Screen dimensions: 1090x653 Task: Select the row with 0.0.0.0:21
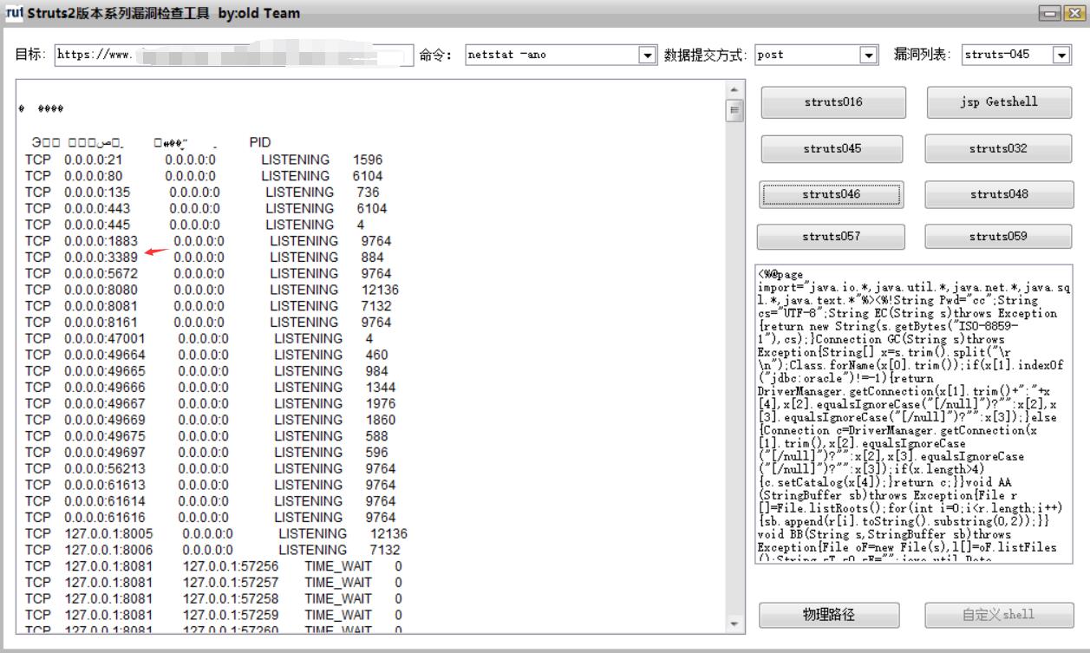tap(204, 160)
